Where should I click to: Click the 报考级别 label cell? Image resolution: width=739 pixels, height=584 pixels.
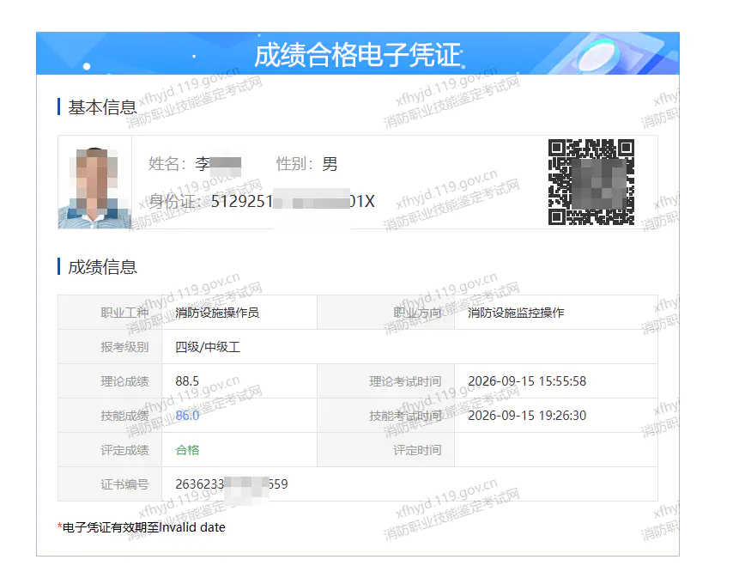[110, 347]
